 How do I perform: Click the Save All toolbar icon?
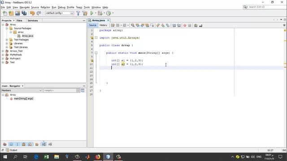coord(24,13)
